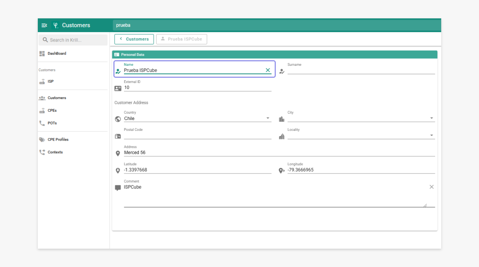
Task: Click the top search bar containing prueba
Action: point(277,25)
